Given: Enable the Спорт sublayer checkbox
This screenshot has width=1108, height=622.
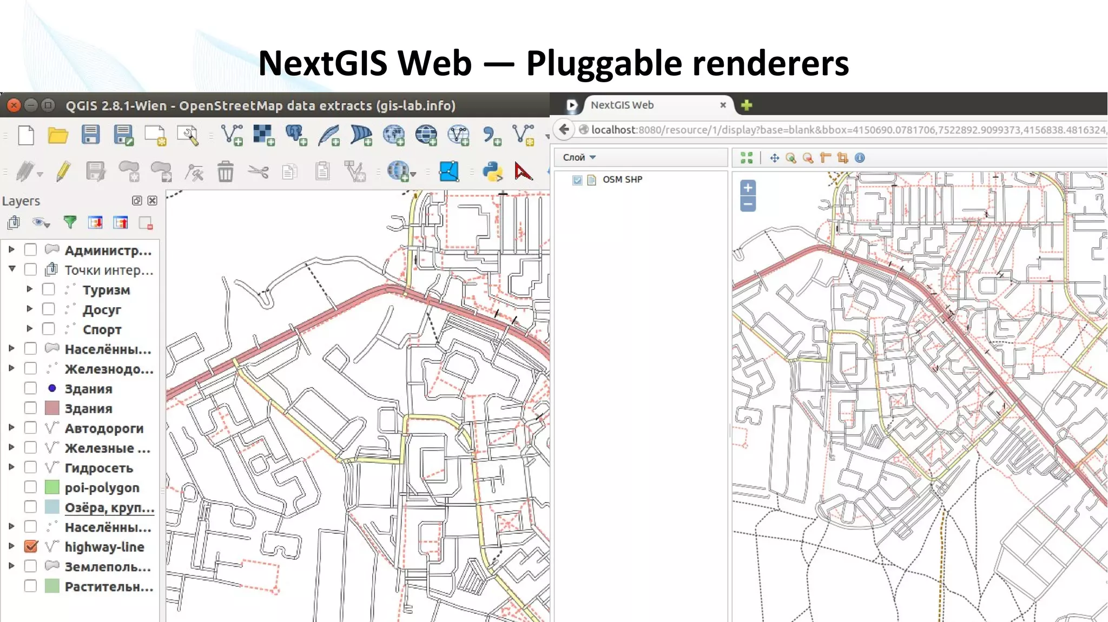Looking at the screenshot, I should point(49,329).
